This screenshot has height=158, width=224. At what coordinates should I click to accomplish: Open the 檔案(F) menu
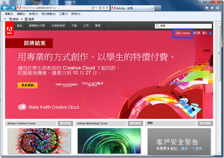9,14
